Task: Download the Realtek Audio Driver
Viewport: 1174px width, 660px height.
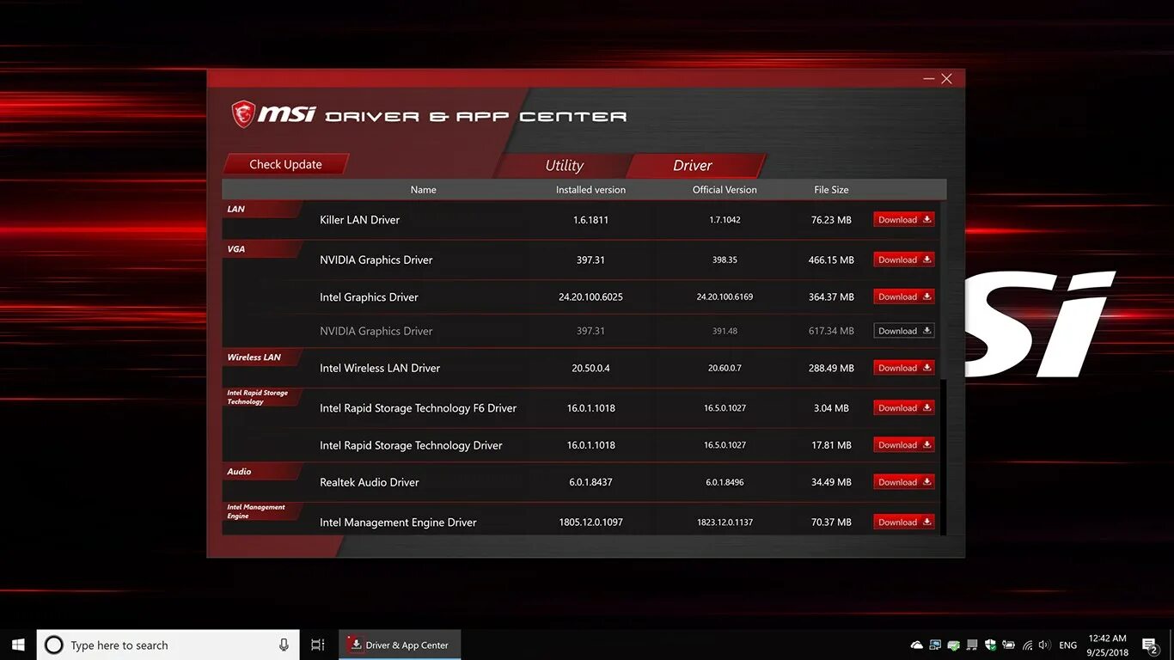Action: (x=904, y=482)
